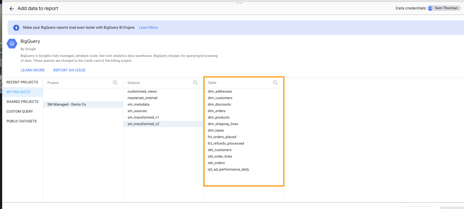Choose the dim_discounts table
This screenshot has height=209, width=464.
coord(243,104)
